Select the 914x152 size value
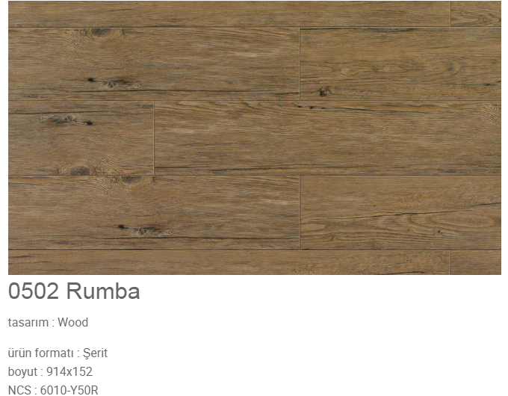Screen dimensions: 508x396 pos(69,371)
